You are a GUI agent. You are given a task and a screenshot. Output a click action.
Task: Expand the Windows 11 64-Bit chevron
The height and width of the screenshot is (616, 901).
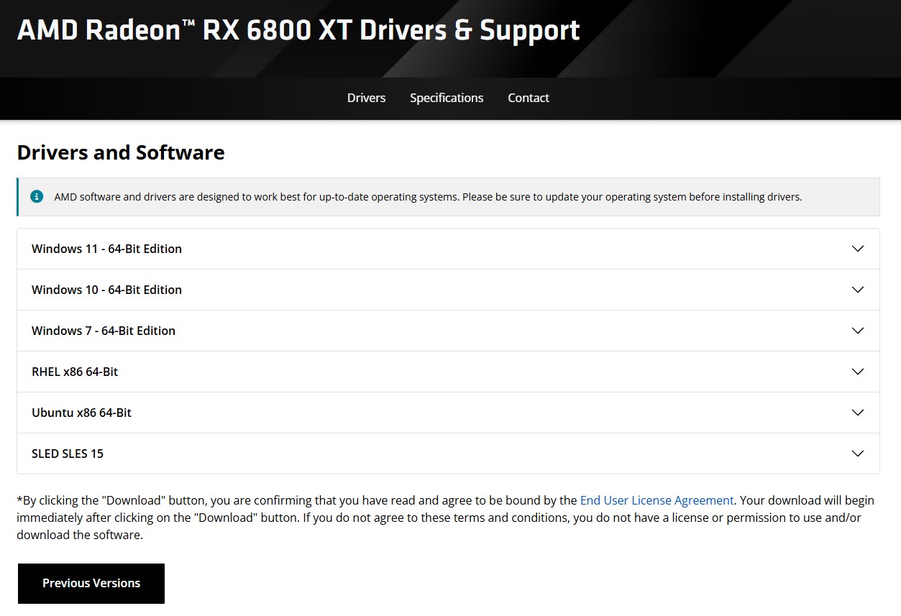coord(857,249)
